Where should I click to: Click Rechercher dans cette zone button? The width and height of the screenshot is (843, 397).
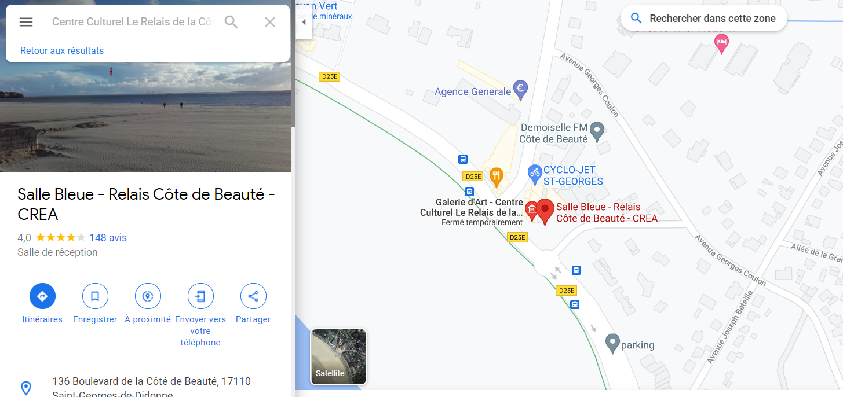tap(704, 19)
